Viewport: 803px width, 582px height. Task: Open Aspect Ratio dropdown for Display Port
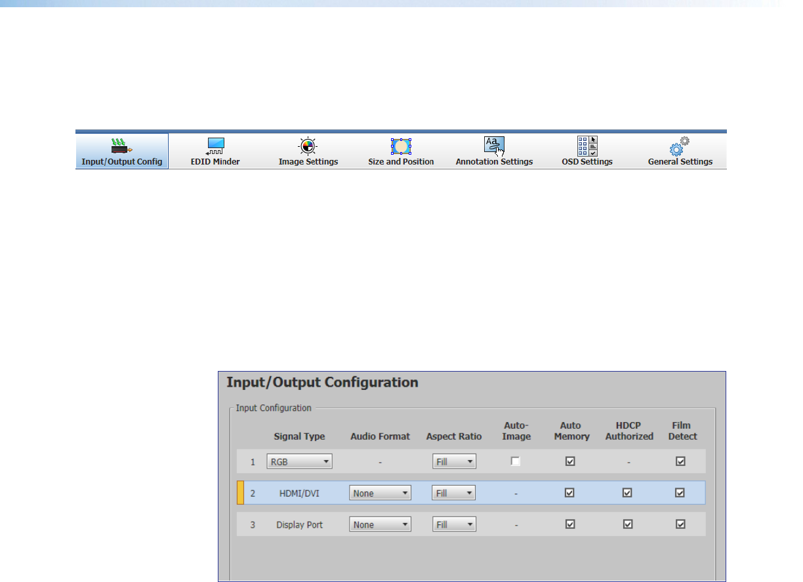(454, 524)
